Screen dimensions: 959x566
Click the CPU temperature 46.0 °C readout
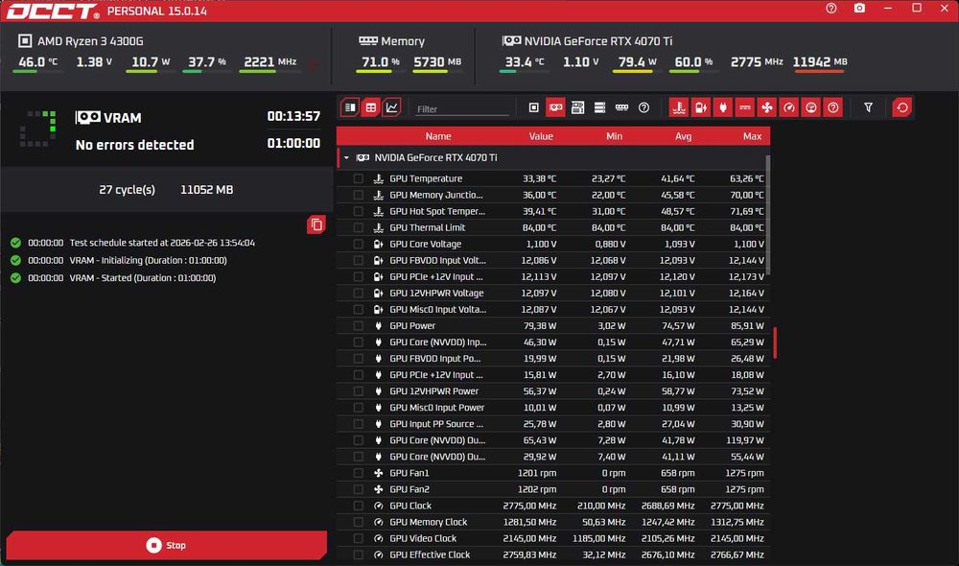pyautogui.click(x=38, y=61)
